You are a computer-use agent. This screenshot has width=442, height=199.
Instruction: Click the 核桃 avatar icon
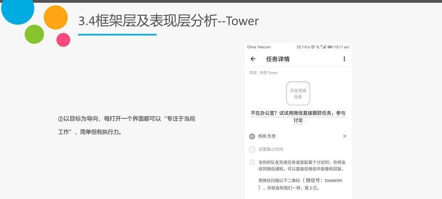tap(252, 136)
